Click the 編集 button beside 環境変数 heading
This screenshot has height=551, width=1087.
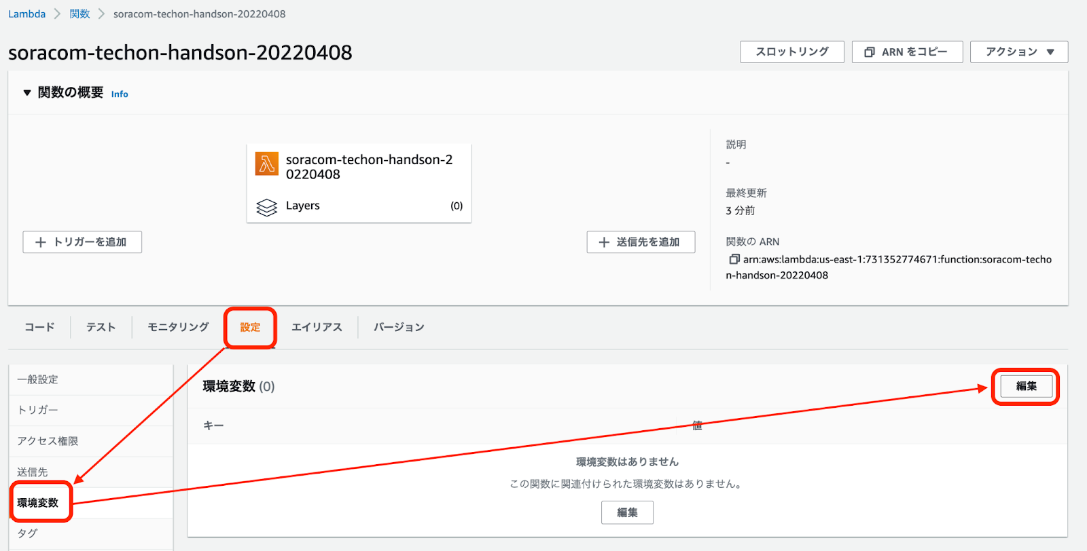coord(1026,386)
